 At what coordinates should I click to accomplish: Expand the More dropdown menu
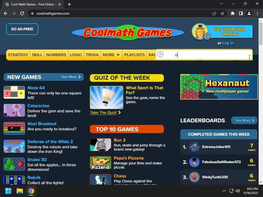pyautogui.click(x=111, y=55)
